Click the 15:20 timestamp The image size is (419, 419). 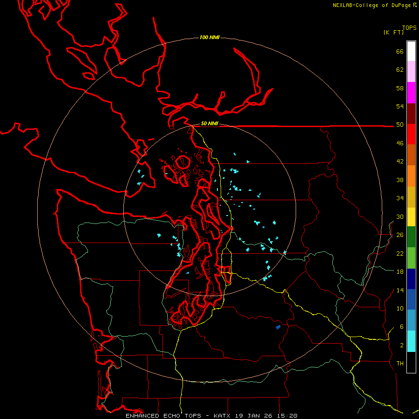tap(287, 416)
